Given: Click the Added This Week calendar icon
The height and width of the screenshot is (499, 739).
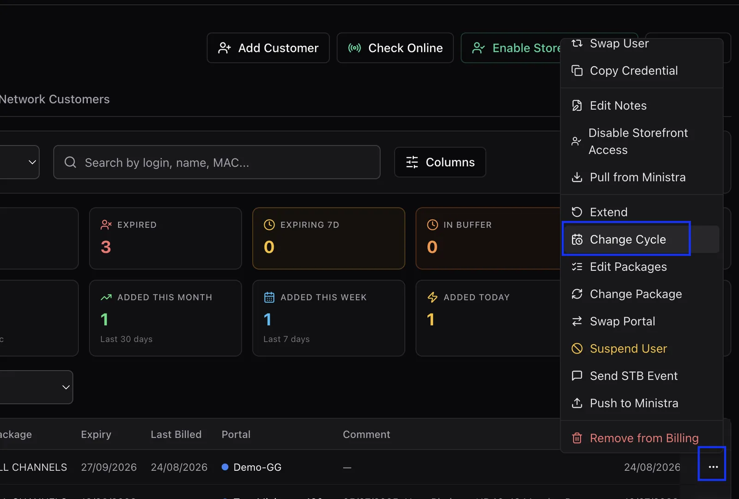Looking at the screenshot, I should tap(269, 297).
